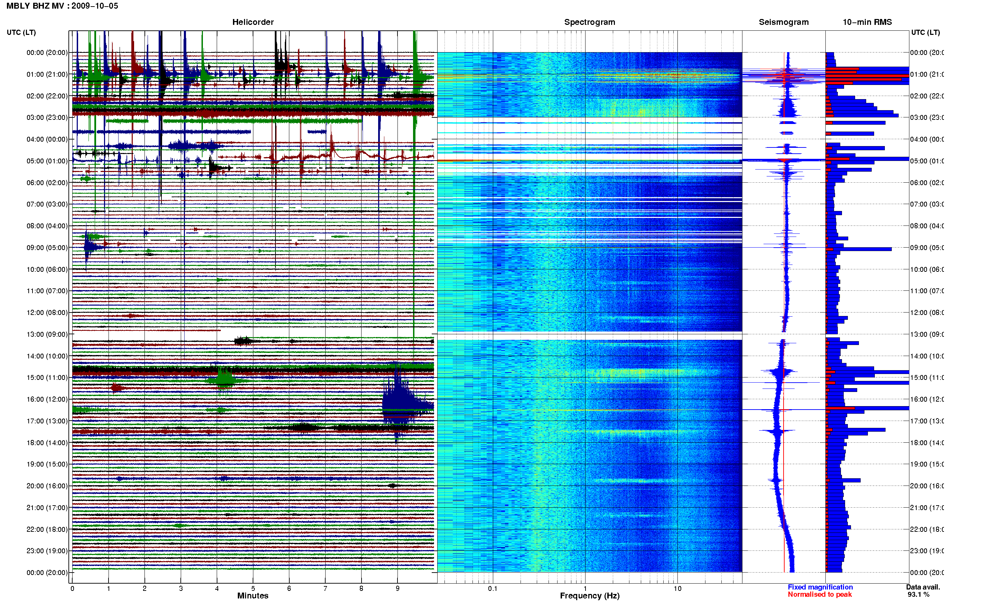Select the left '22:00 (18:00)' time label
Screen dimensions: 983x614
[47, 529]
